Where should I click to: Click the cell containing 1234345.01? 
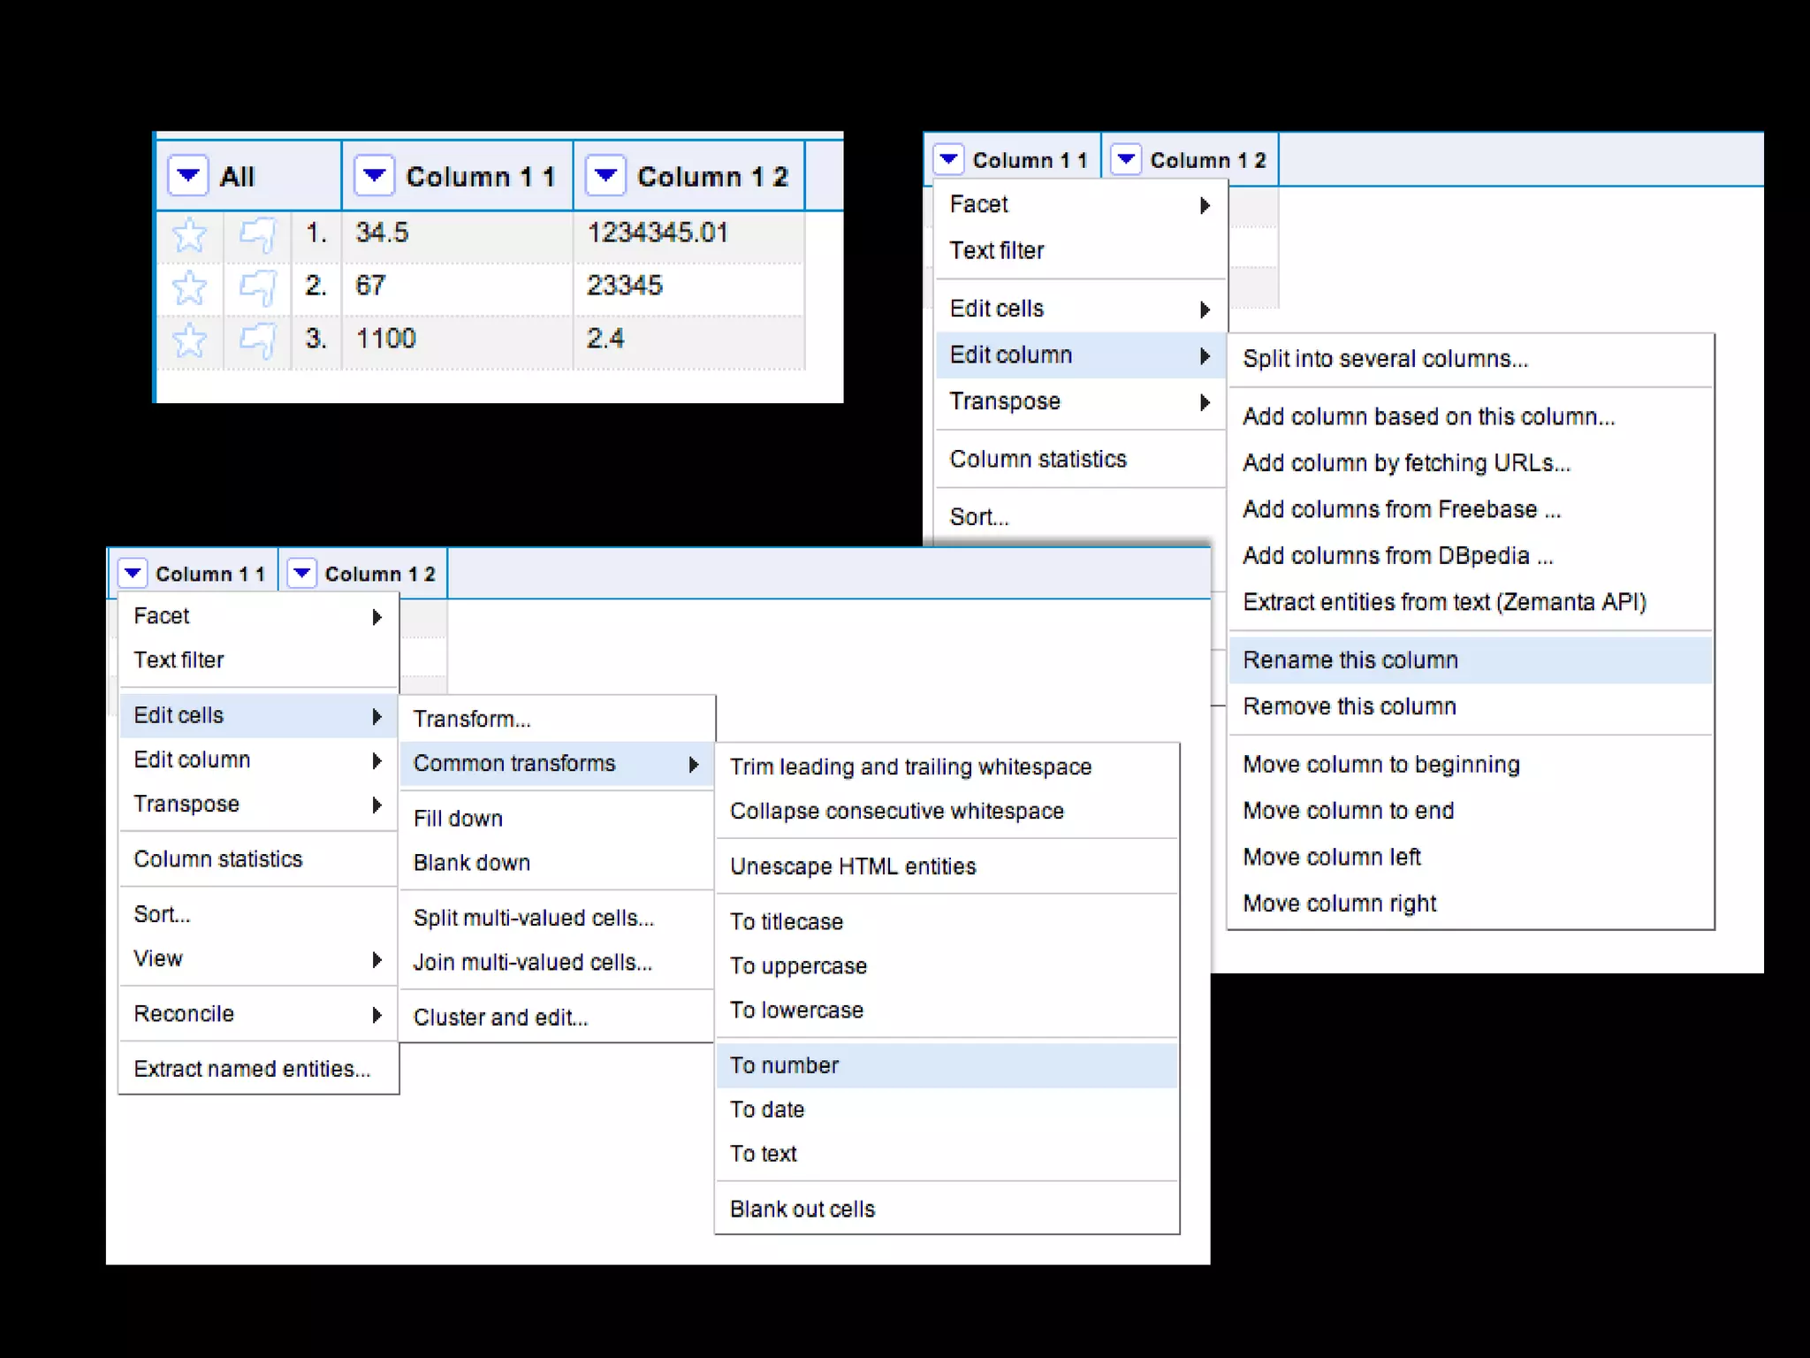pos(658,233)
